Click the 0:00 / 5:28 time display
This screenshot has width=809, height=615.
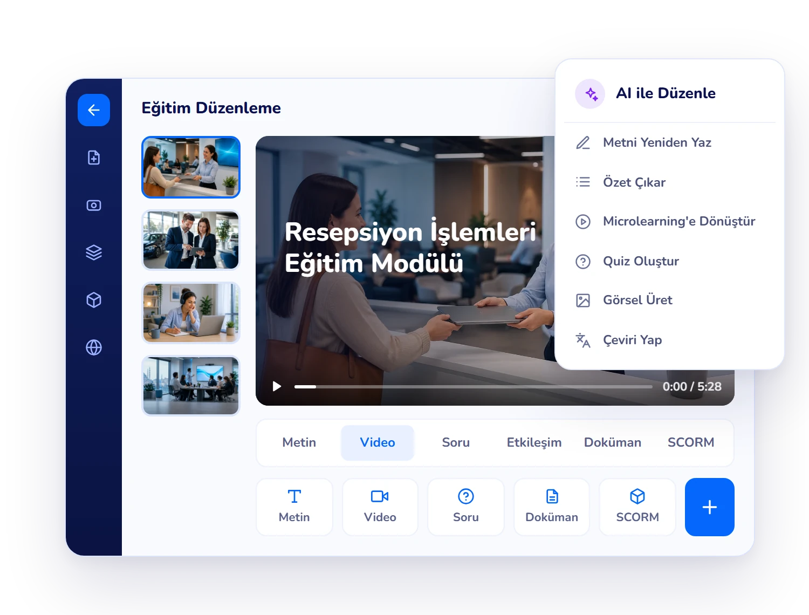pyautogui.click(x=692, y=386)
